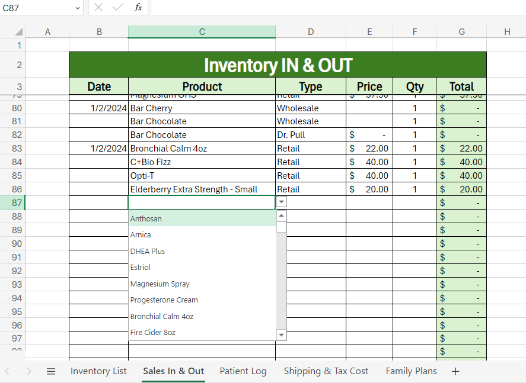Open the all sheets list icon
The width and height of the screenshot is (526, 383).
[51, 371]
